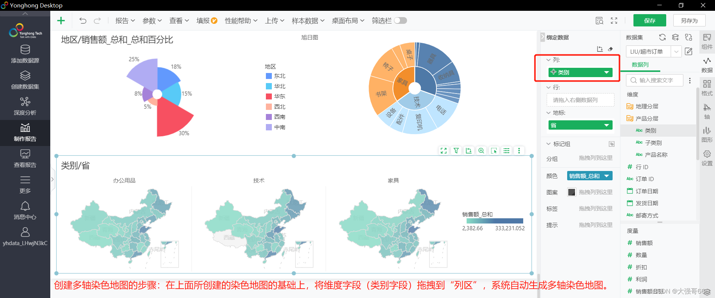Open the 查看 menu
Image resolution: width=715 pixels, height=298 pixels.
179,20
